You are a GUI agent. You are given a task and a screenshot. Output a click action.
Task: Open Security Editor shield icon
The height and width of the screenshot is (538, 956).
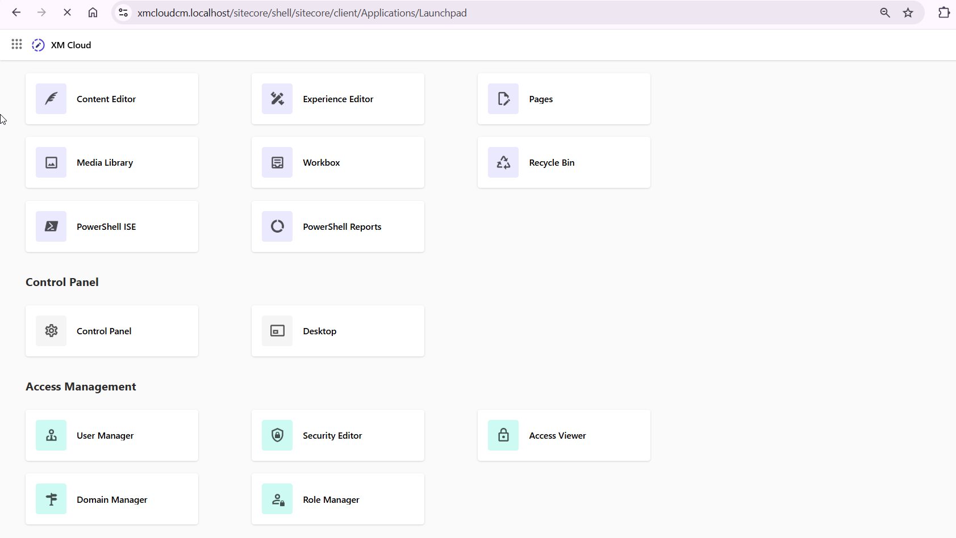[277, 435]
